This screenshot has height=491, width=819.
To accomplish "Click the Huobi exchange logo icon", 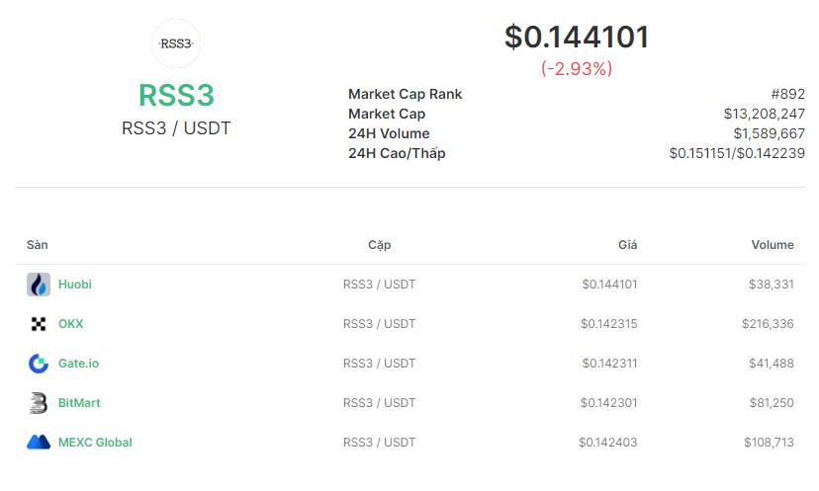I will [x=39, y=285].
